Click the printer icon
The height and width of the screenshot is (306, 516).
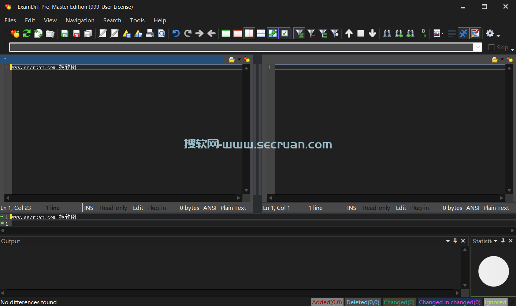150,34
